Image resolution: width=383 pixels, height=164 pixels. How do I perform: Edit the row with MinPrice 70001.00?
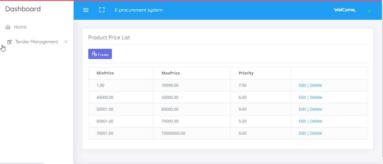(302, 133)
